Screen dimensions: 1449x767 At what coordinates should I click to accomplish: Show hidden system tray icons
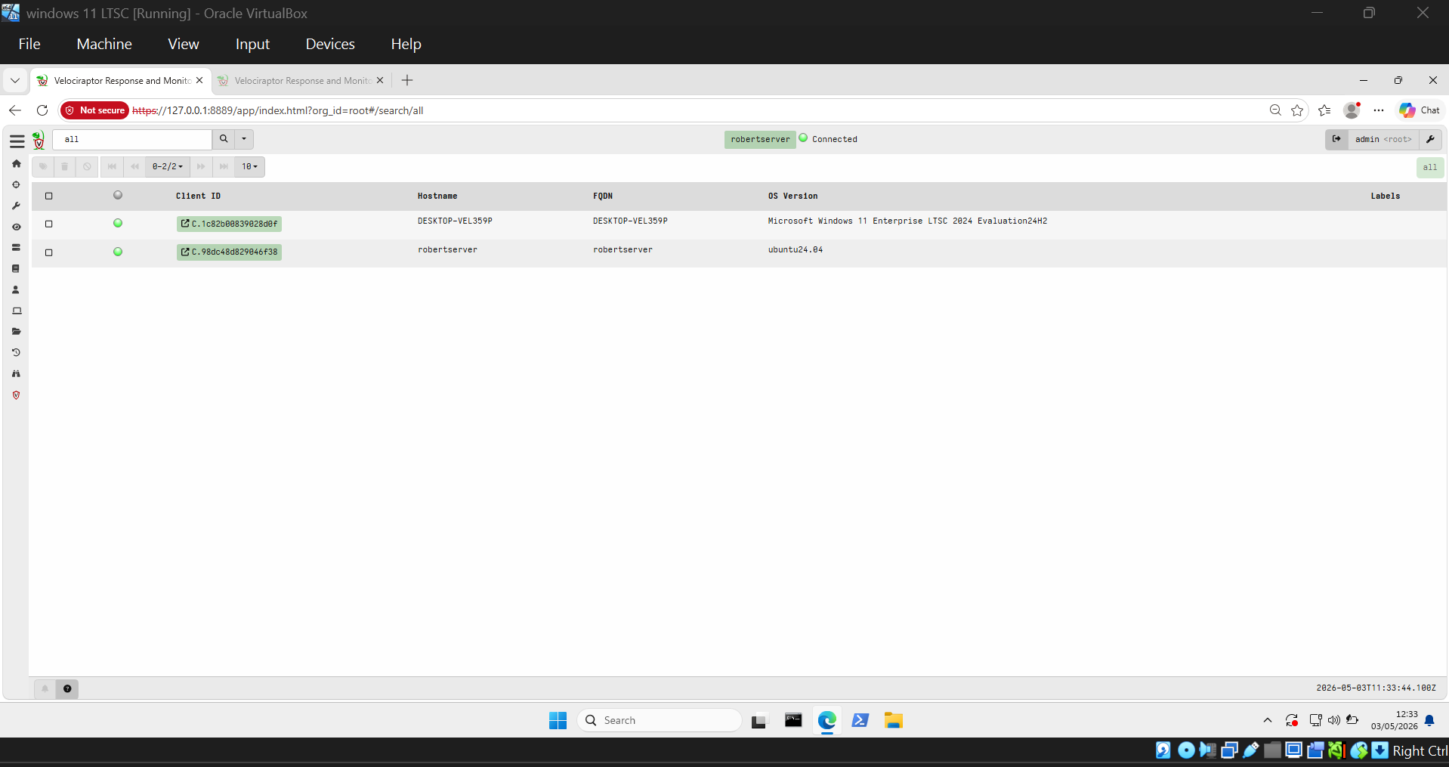click(1268, 720)
